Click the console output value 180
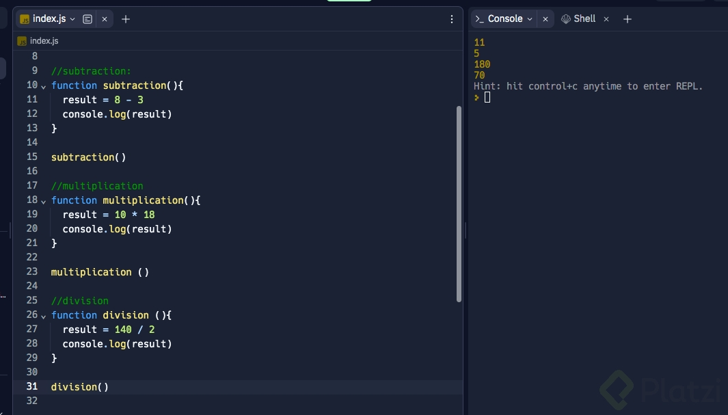The image size is (728, 415). [482, 64]
